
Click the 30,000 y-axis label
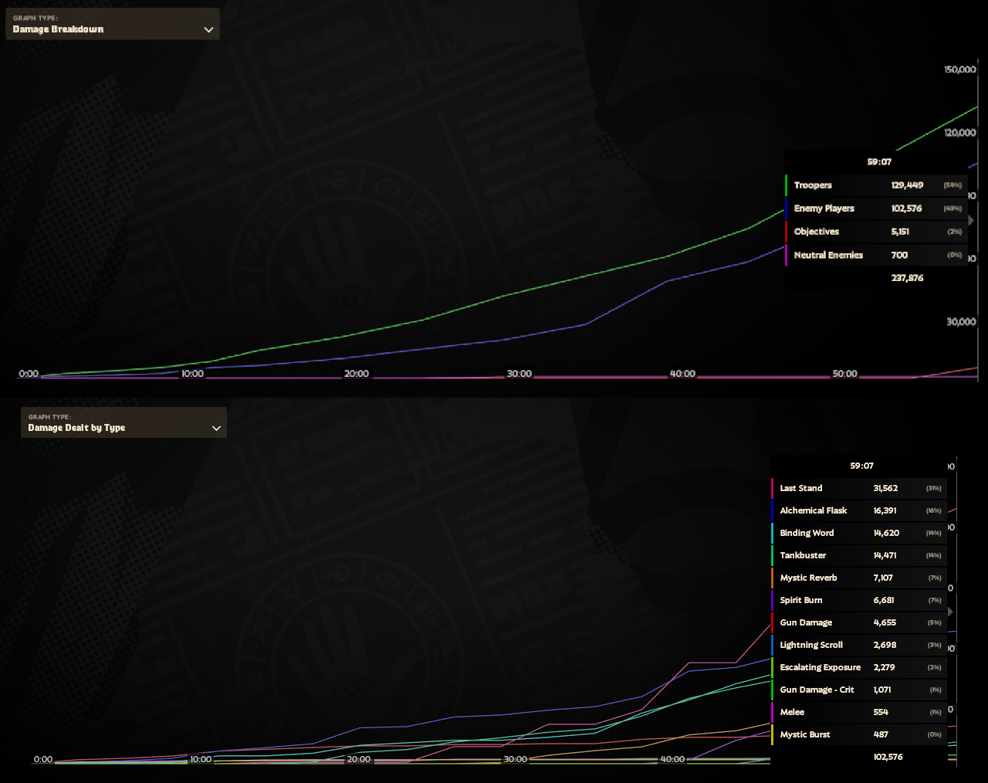[x=962, y=322]
